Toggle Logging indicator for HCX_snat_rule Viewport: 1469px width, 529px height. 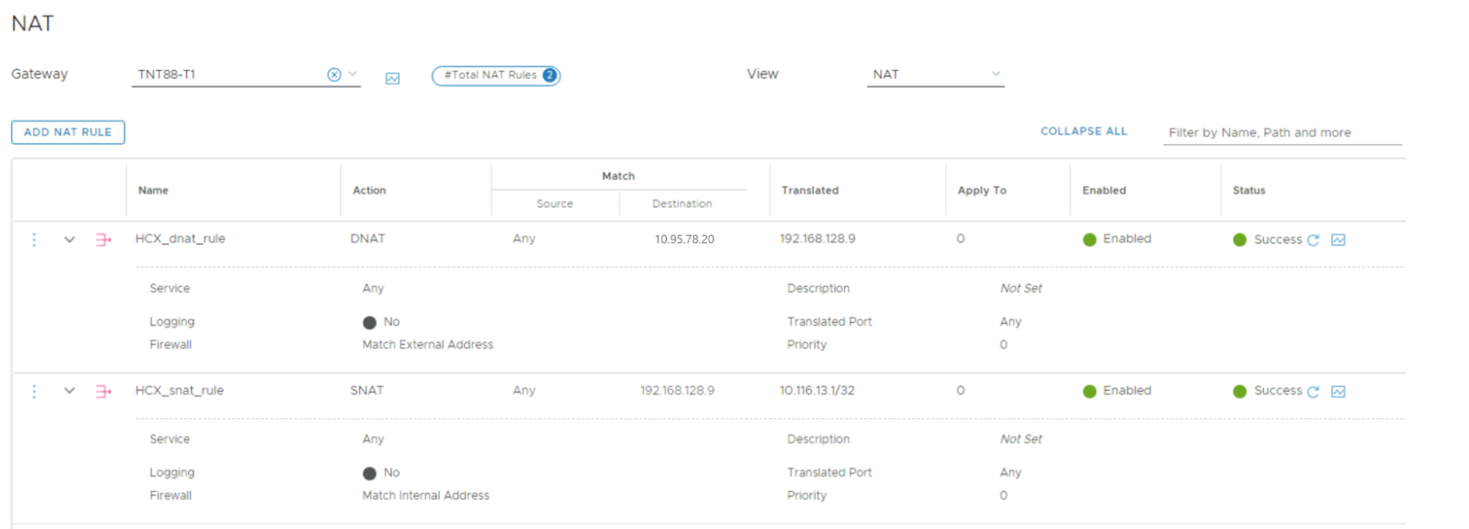click(370, 474)
